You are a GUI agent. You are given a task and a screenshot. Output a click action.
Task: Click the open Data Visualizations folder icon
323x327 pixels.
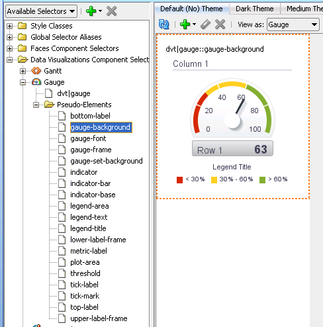pyautogui.click(x=23, y=60)
